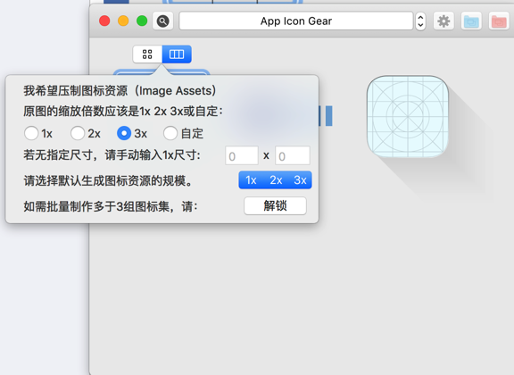
Task: Open the gear settings icon
Action: click(x=444, y=21)
